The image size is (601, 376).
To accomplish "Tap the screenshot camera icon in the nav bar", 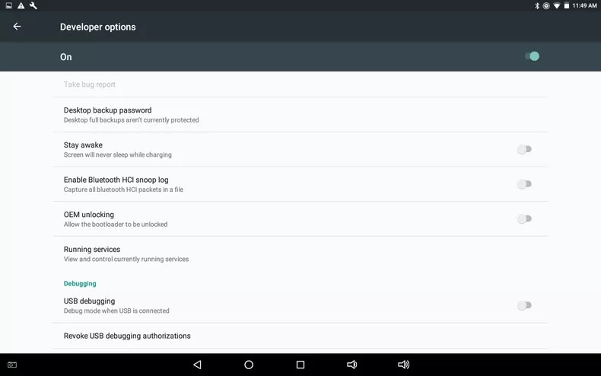I will tap(12, 365).
